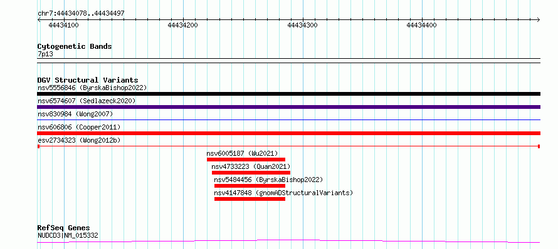Click the 7p13 band label
Viewport: 558px width, 249px height.
pyautogui.click(x=45, y=54)
